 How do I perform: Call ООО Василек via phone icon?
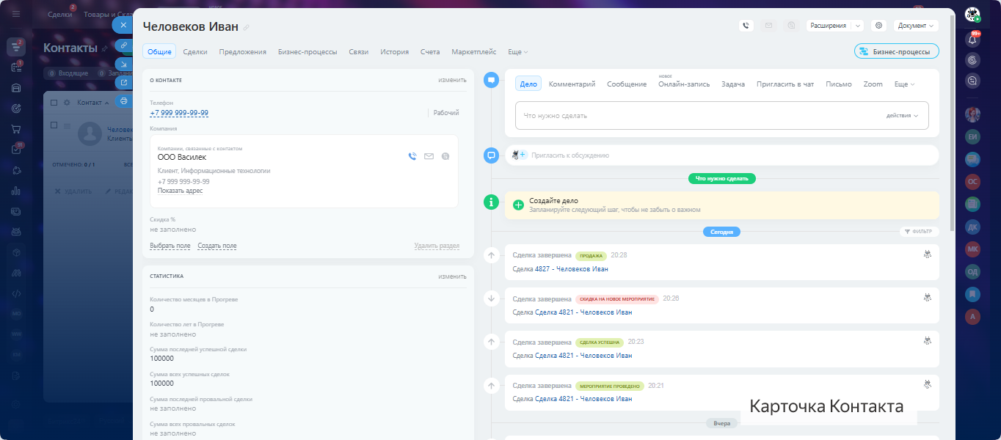click(412, 156)
